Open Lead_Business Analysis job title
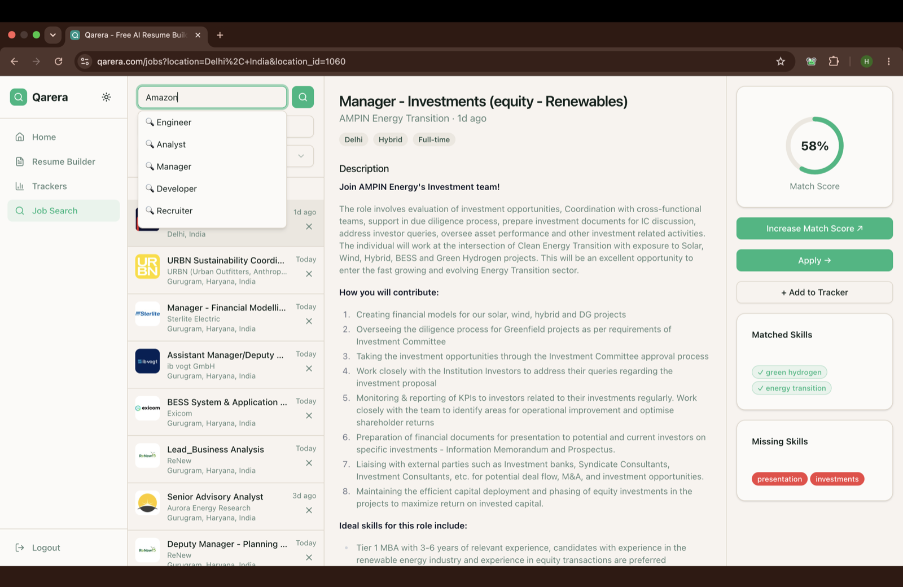This screenshot has width=903, height=587. tap(216, 449)
